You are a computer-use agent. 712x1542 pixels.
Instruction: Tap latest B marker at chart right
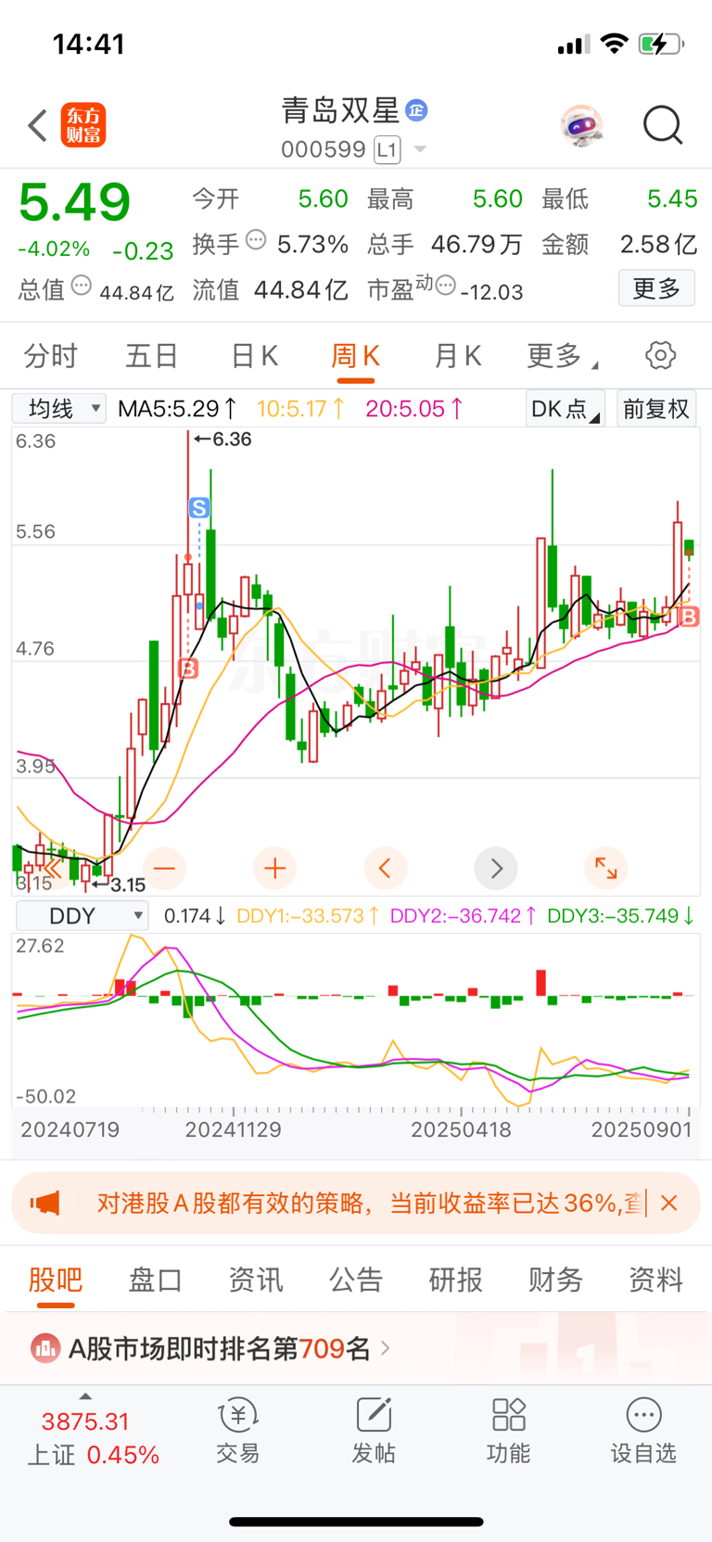(x=689, y=617)
